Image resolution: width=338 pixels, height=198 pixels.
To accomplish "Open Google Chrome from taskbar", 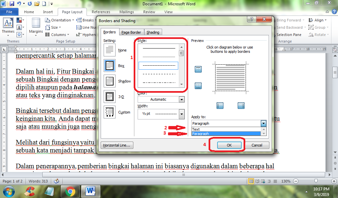I will pyautogui.click(x=70, y=191).
